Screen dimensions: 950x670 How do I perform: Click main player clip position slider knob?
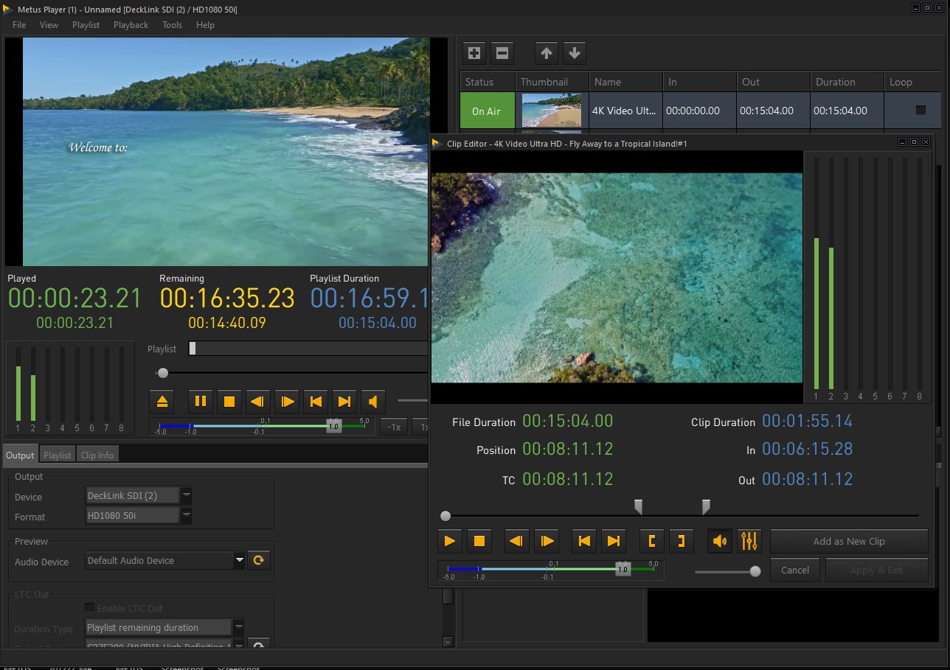(163, 373)
